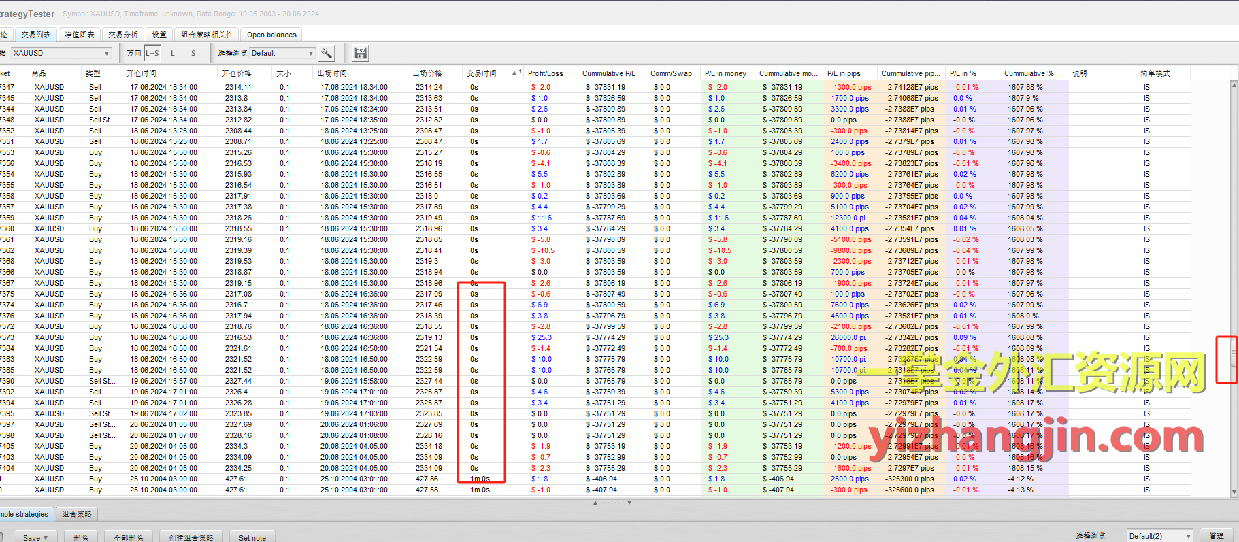
Task: Select the exit time 19.06.2024 15:58:00
Action: click(354, 381)
